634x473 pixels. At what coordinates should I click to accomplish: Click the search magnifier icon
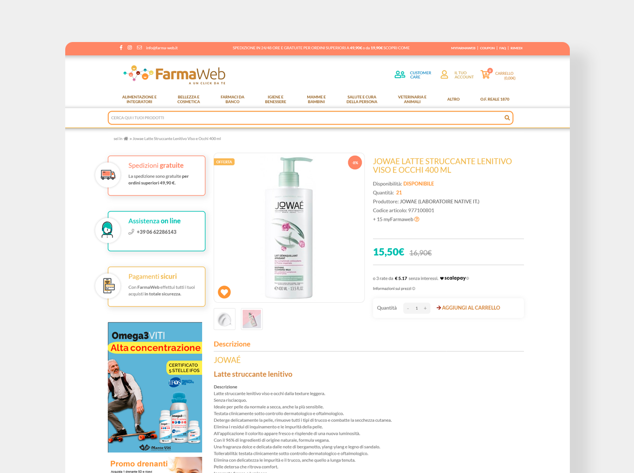point(507,118)
